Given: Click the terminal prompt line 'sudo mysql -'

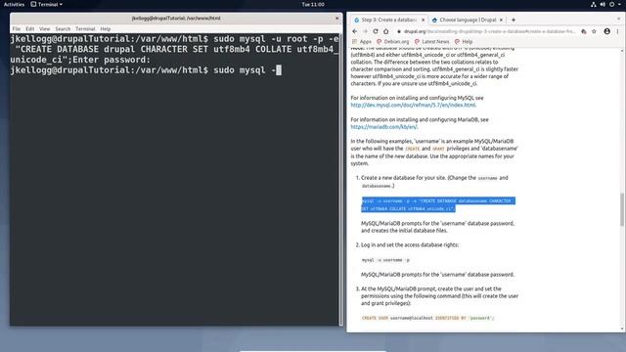Looking at the screenshot, I should (146, 70).
